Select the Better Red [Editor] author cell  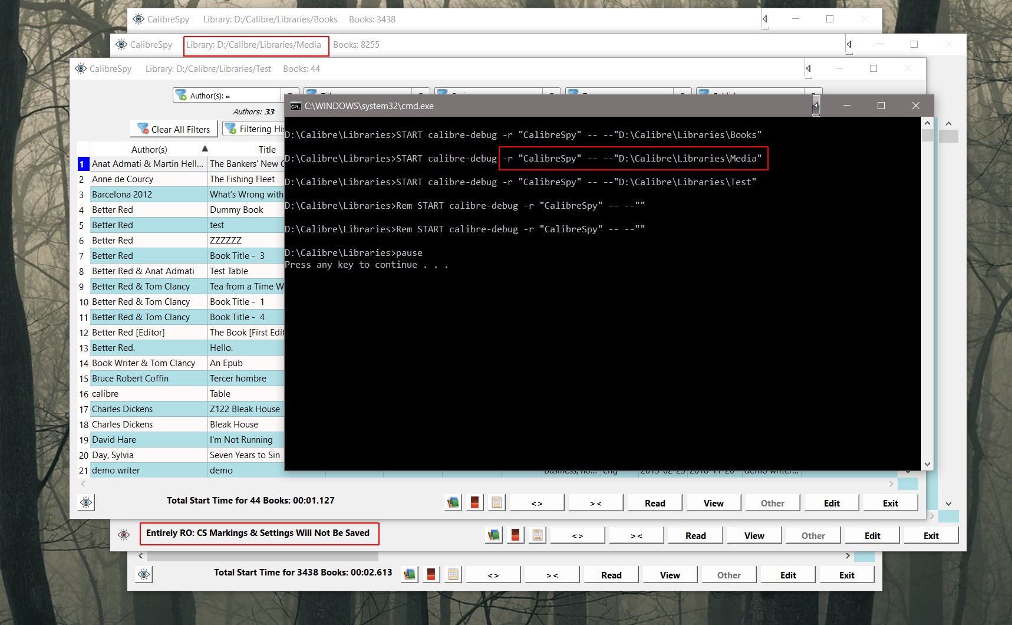pos(149,333)
